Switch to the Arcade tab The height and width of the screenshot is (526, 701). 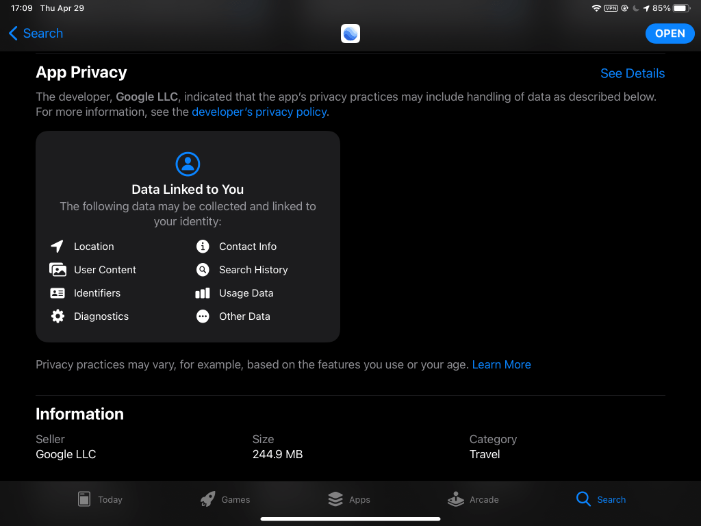pyautogui.click(x=473, y=499)
